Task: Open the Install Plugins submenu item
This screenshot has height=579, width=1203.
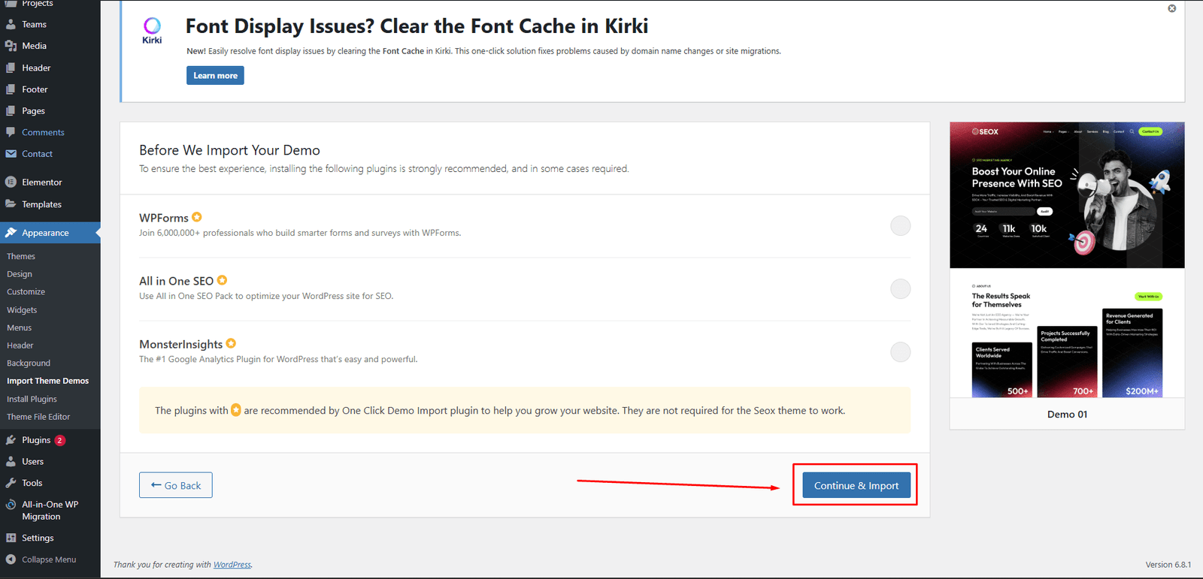Action: pos(32,399)
